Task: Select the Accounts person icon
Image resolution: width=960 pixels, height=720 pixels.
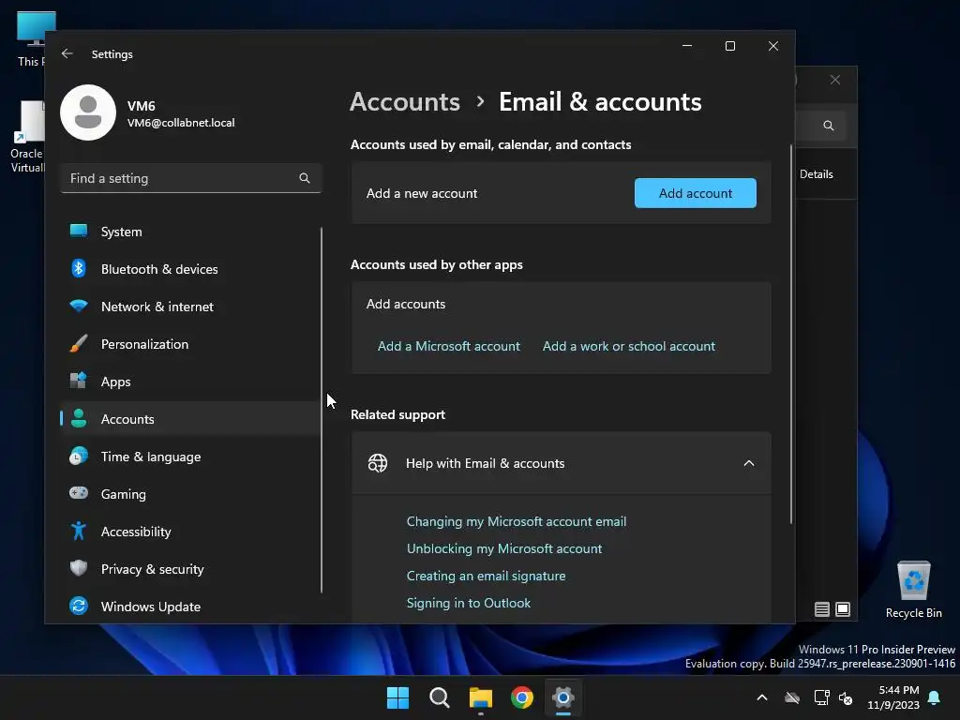Action: (79, 418)
